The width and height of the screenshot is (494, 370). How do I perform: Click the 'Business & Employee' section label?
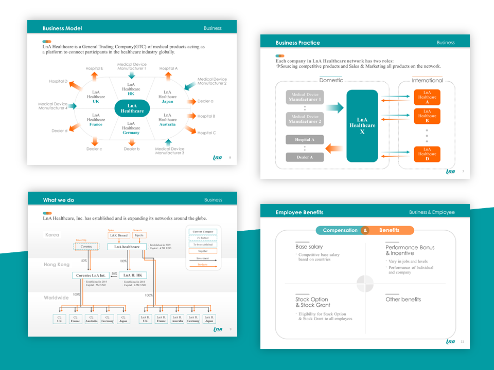pyautogui.click(x=432, y=212)
